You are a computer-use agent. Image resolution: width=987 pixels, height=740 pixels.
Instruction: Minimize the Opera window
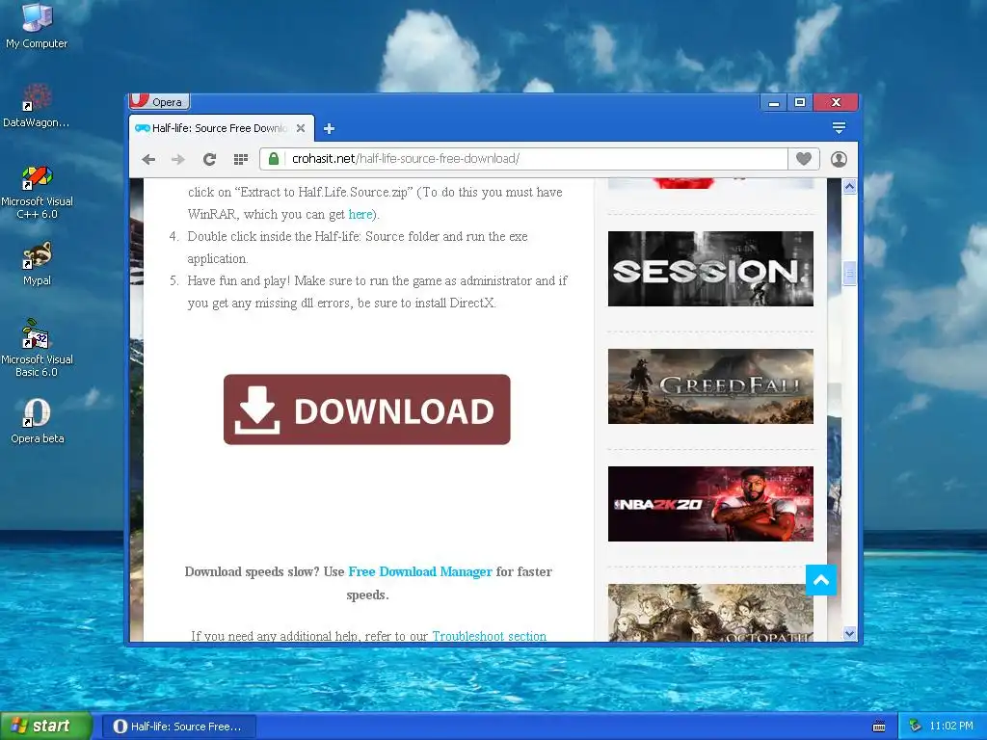[x=774, y=102]
